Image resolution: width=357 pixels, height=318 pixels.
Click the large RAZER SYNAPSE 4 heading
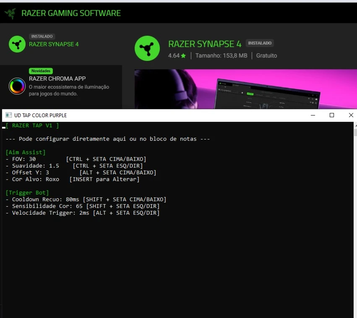[x=205, y=44]
